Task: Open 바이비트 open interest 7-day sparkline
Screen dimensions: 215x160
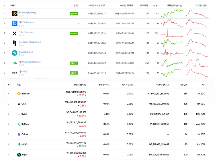Action: click(172, 73)
